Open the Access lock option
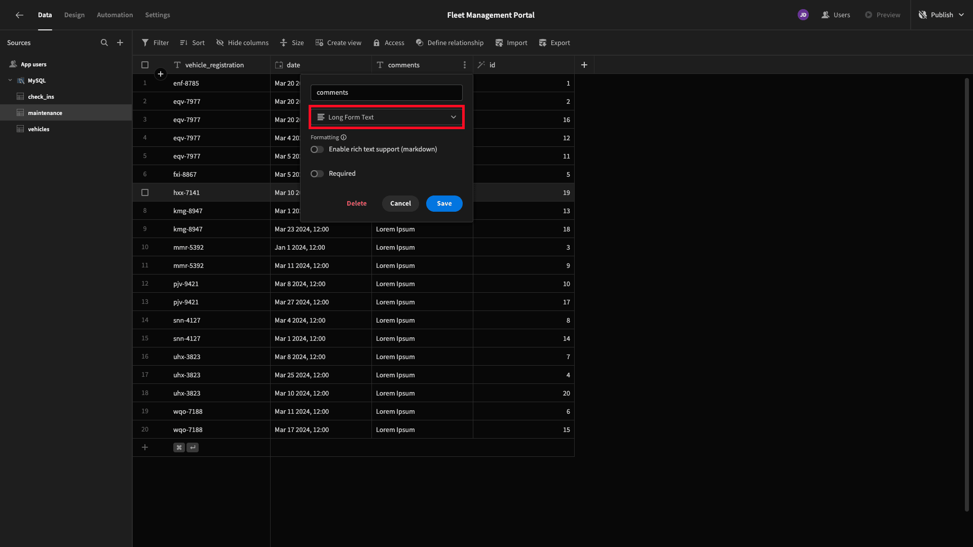Image resolution: width=973 pixels, height=547 pixels. [x=389, y=43]
